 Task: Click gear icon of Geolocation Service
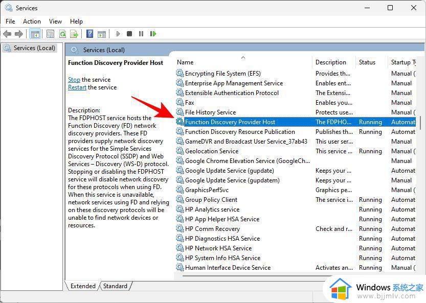180,151
